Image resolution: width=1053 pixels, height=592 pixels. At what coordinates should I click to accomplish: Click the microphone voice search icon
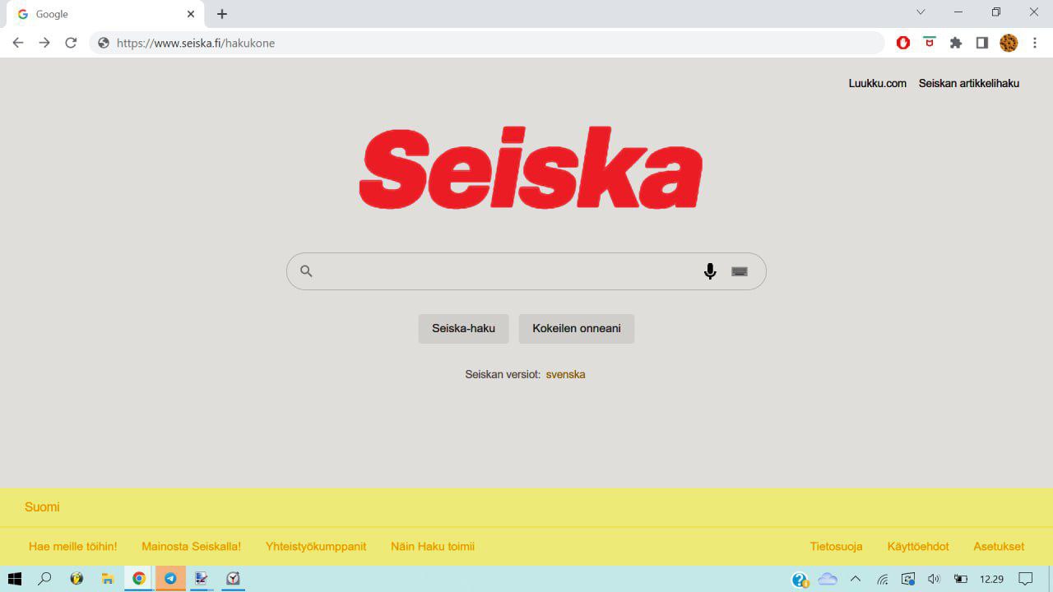710,271
